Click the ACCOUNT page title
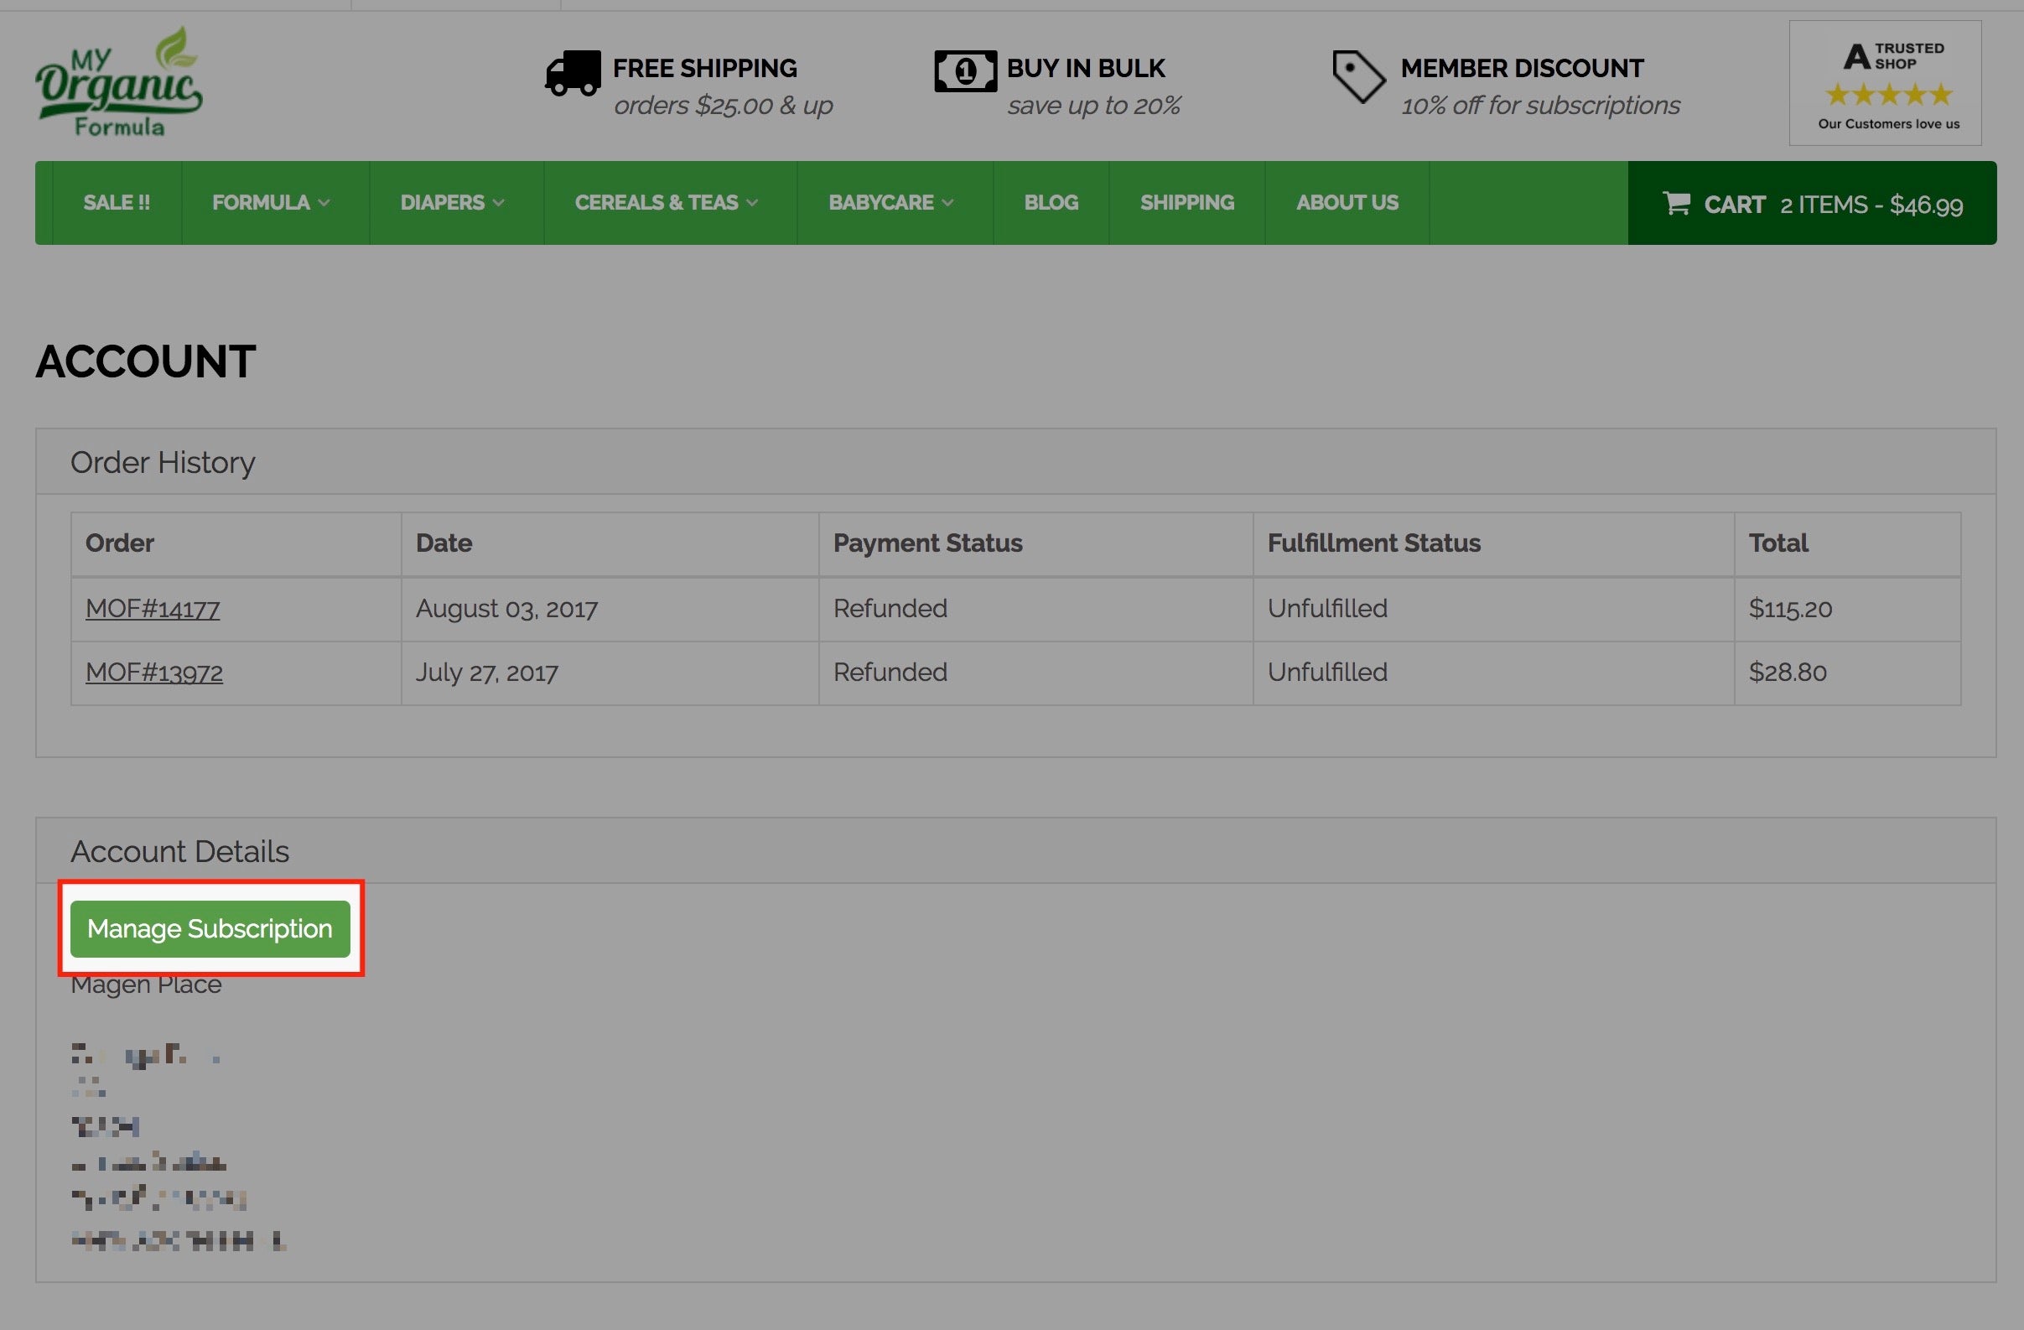2024x1330 pixels. [x=145, y=361]
